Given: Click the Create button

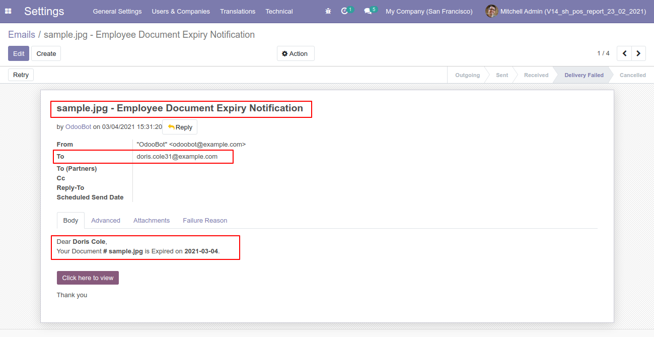Looking at the screenshot, I should pos(46,53).
